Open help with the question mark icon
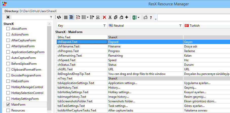The image size is (230, 113). [x=151, y=18]
